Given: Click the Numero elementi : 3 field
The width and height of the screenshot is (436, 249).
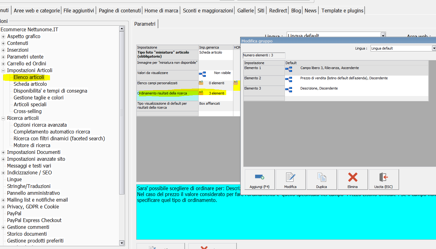Looking at the screenshot, I should coord(264,55).
